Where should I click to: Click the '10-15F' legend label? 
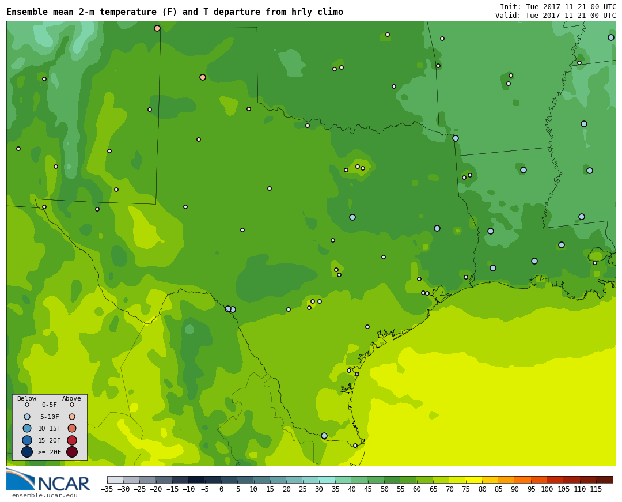pos(50,429)
